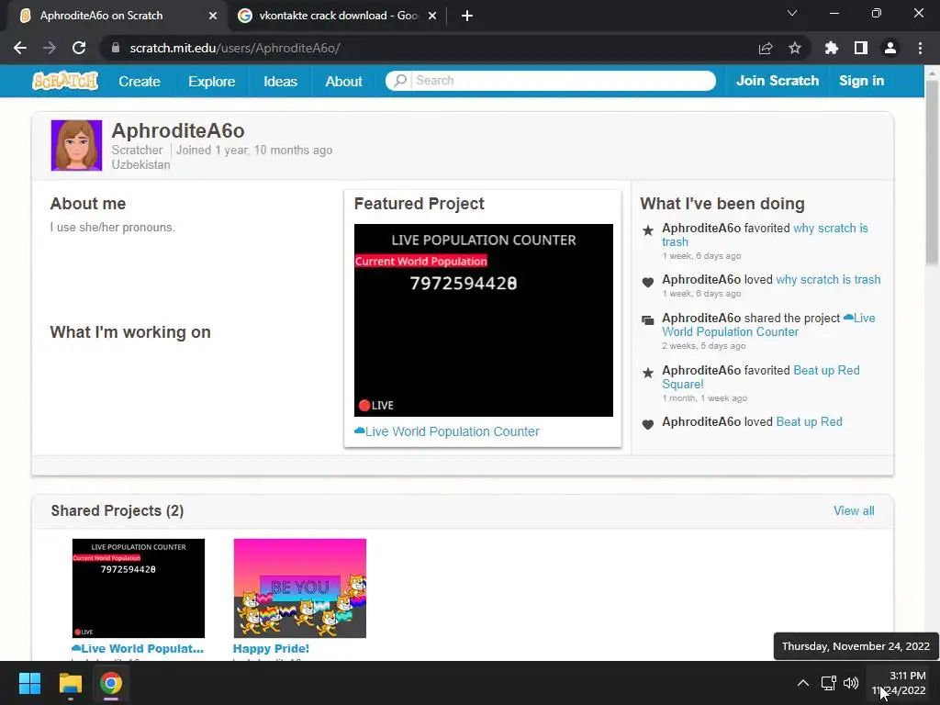Image resolution: width=940 pixels, height=705 pixels.
Task: Click the Scratch logo in the navigation bar
Action: [65, 81]
